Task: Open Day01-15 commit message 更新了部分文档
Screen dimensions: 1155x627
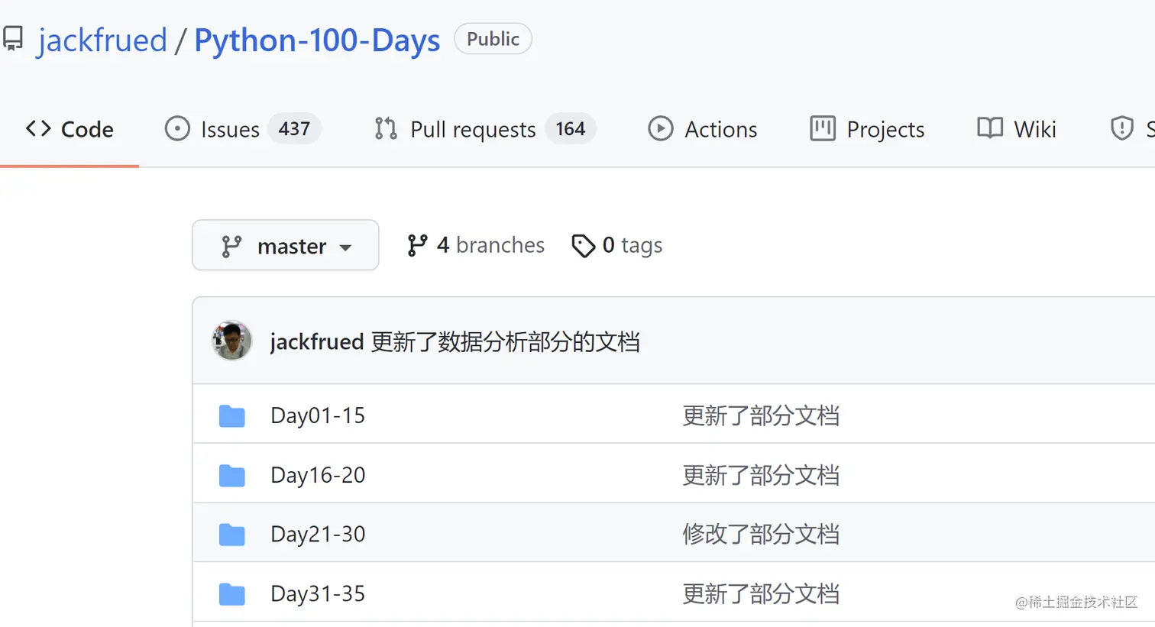Action: (761, 415)
